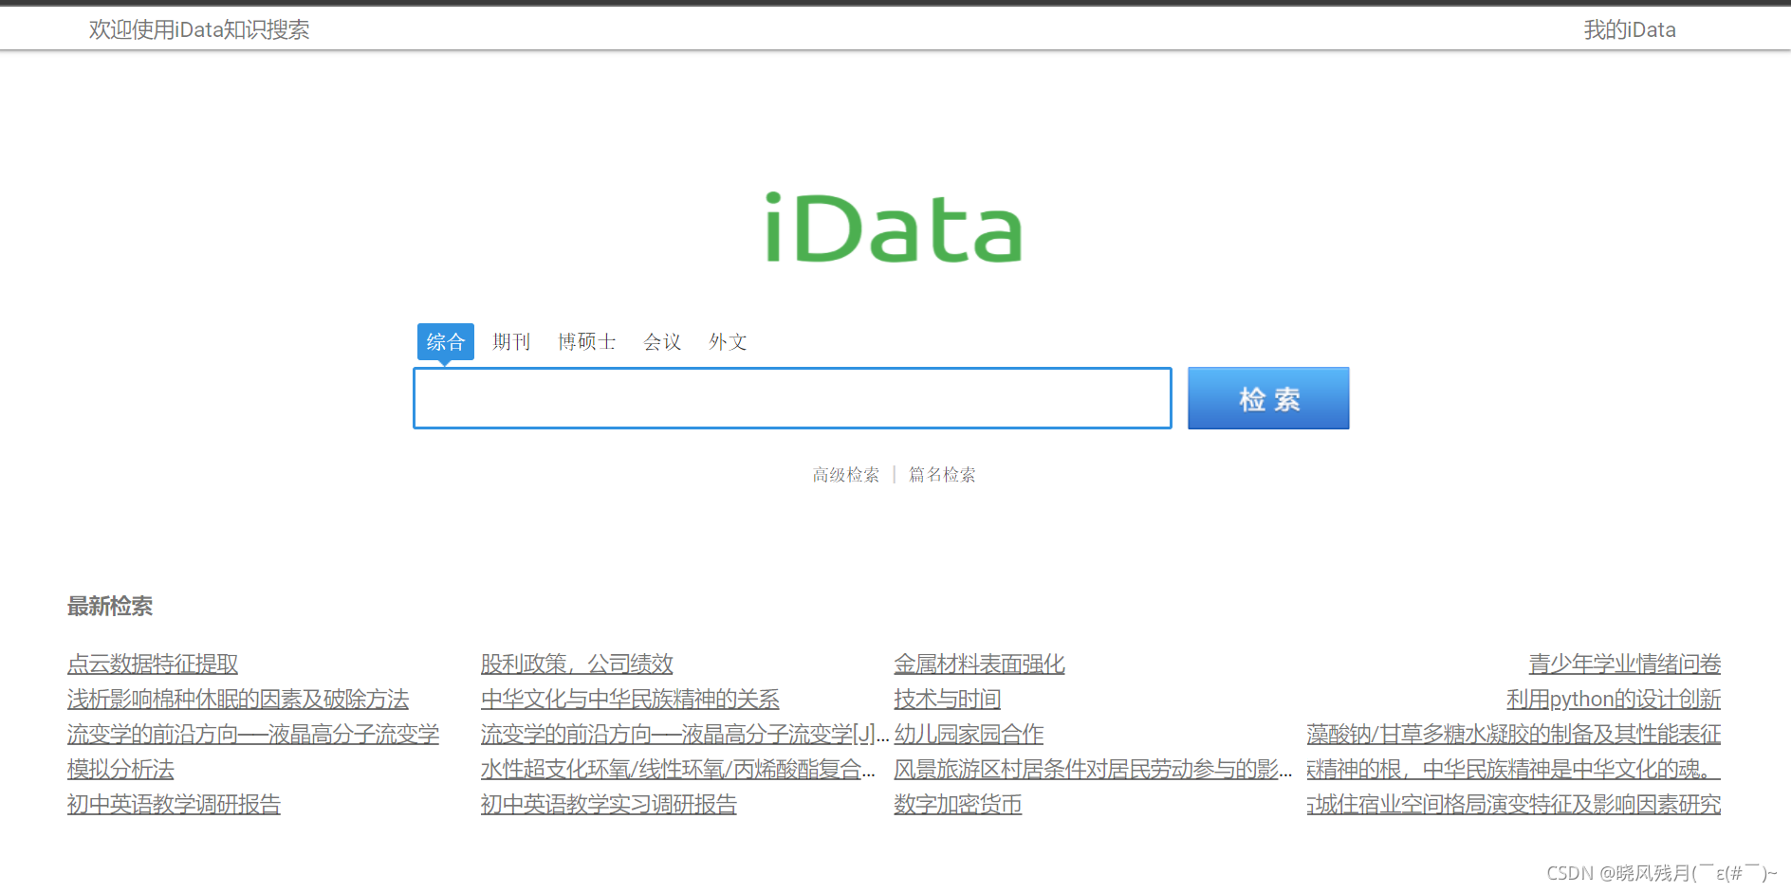Screen dimensions: 1791x892
Task: Open 藻酸钠/甘草多糖水凝胶的制备及其性能表征 link
Action: click(x=1514, y=734)
